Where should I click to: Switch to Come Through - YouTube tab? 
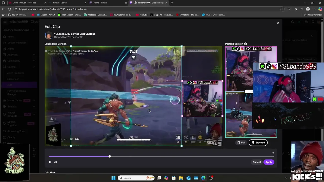[24, 3]
